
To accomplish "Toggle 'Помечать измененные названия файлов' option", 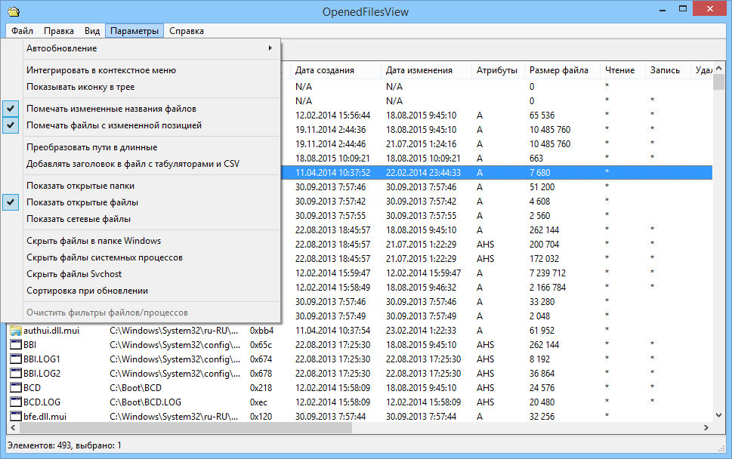I will 140,109.
